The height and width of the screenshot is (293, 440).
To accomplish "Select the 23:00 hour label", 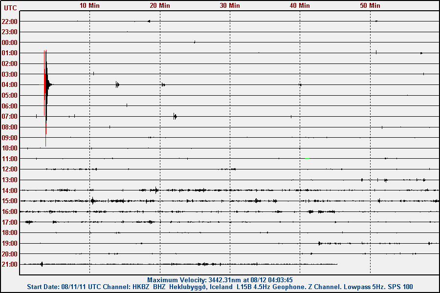I will click(x=10, y=32).
